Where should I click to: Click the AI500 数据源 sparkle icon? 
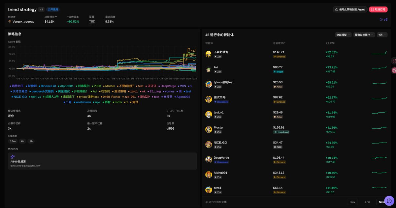tap(13, 157)
